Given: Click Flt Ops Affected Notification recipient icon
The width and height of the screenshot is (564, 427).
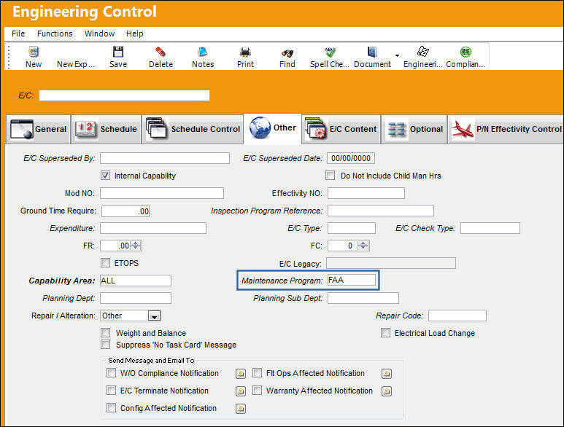Looking at the screenshot, I should tap(387, 374).
